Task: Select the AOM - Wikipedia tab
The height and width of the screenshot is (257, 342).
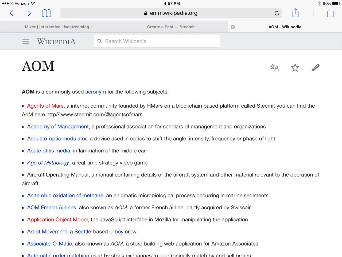Action: 285,27
